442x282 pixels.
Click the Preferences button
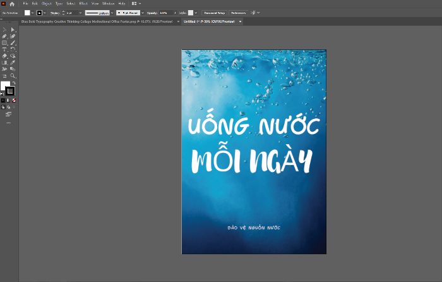click(239, 13)
